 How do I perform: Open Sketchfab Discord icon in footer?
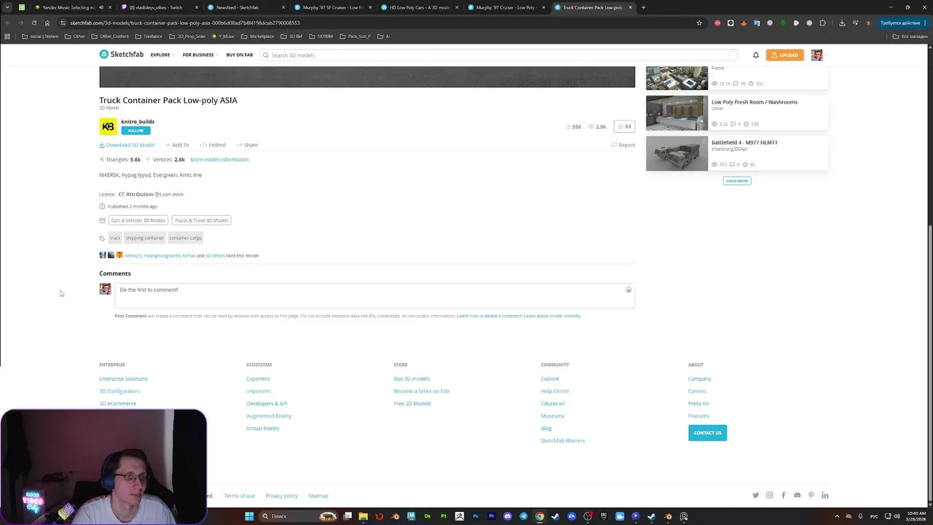pos(797,495)
